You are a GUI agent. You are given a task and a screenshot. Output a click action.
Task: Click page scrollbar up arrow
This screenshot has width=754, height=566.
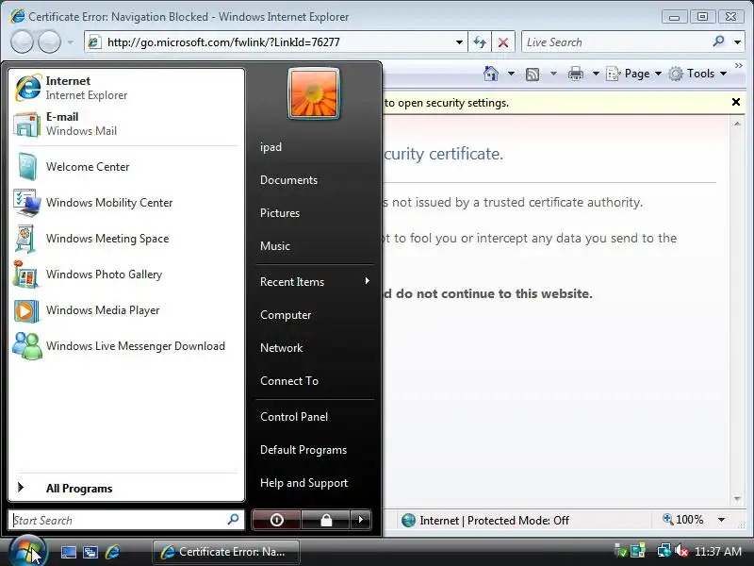737,125
